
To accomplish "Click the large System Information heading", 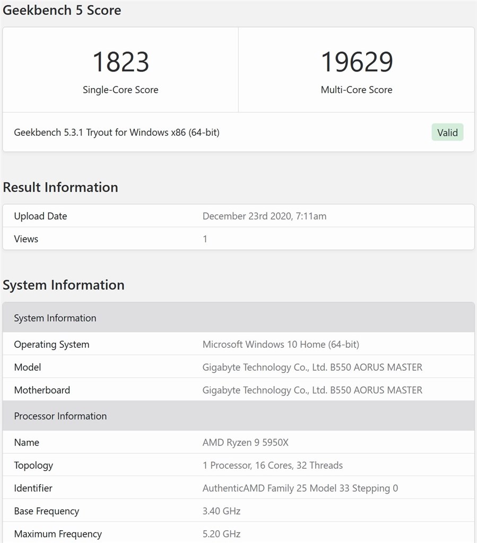I will [63, 285].
